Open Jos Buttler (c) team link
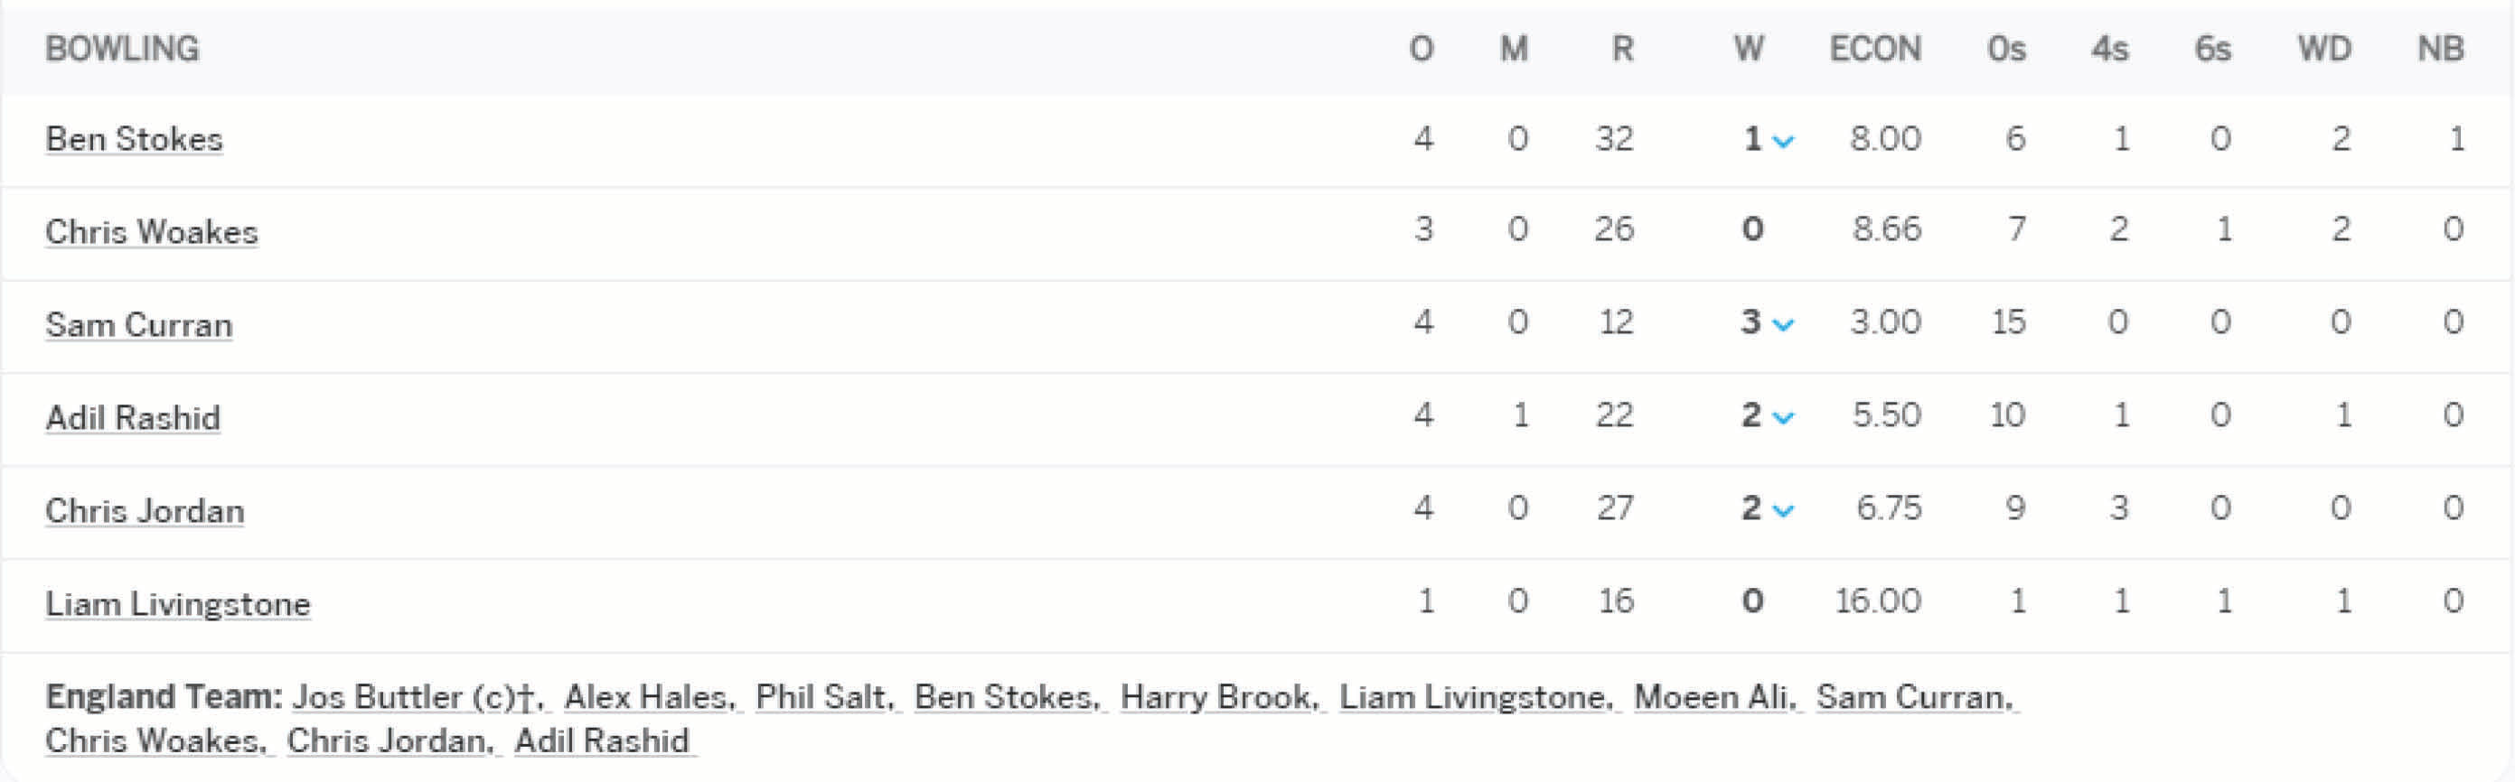The image size is (2515, 782). click(416, 697)
